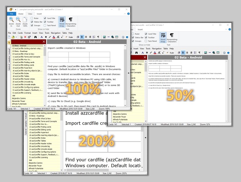Image resolution: width=241 pixels, height=182 pixels.
Task: Click the card list vertical scrollbar in 100% window
Action: pos(45,75)
